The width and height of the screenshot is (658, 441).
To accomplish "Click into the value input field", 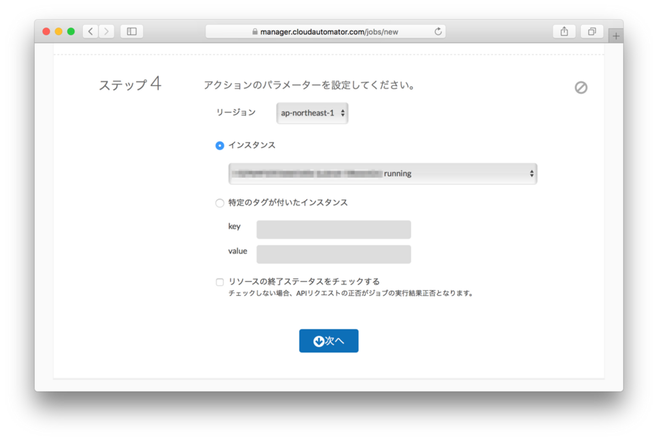I will [x=334, y=254].
